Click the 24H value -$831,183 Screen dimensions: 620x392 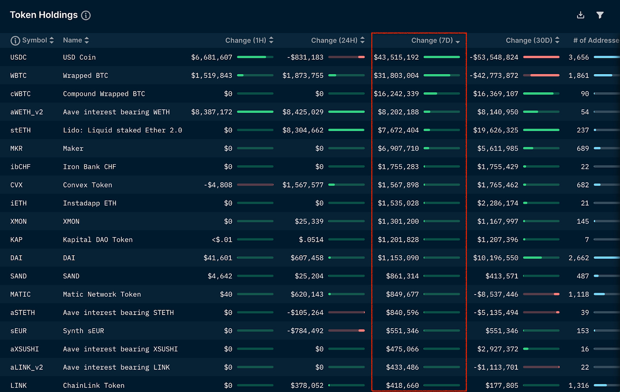[305, 57]
